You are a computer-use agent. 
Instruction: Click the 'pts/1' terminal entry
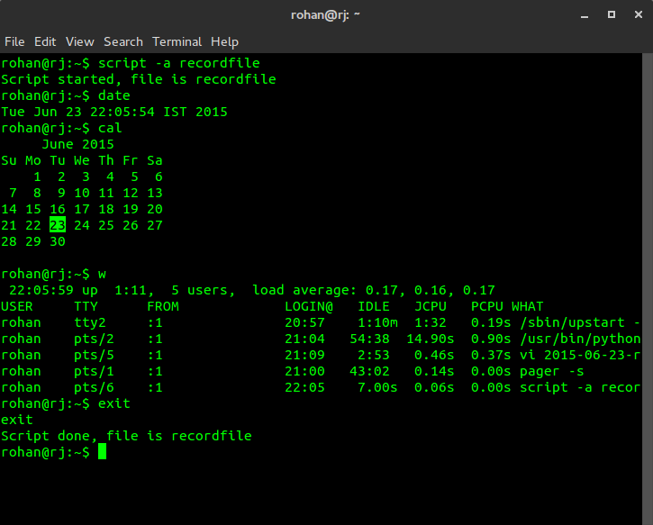pos(94,371)
